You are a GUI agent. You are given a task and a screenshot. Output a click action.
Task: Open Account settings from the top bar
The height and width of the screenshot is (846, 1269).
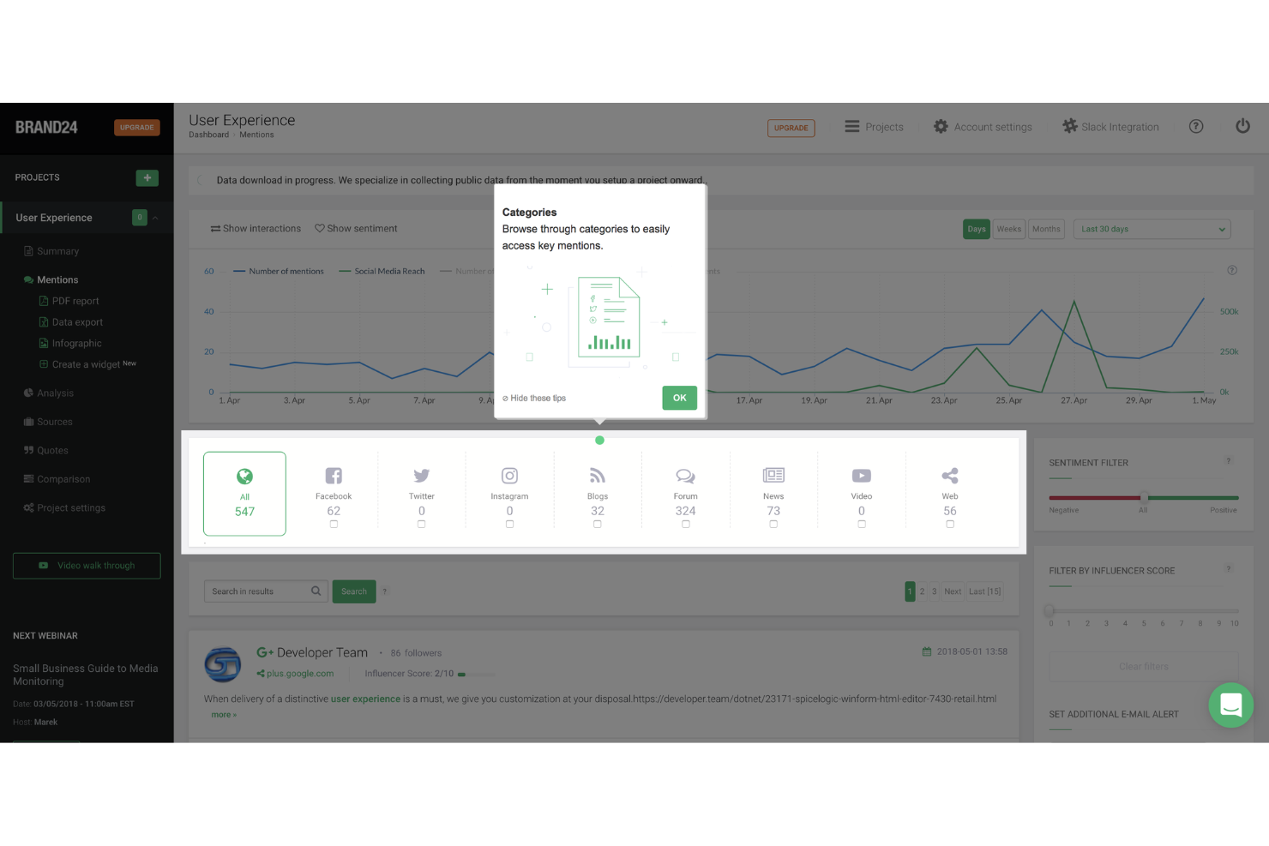[983, 126]
